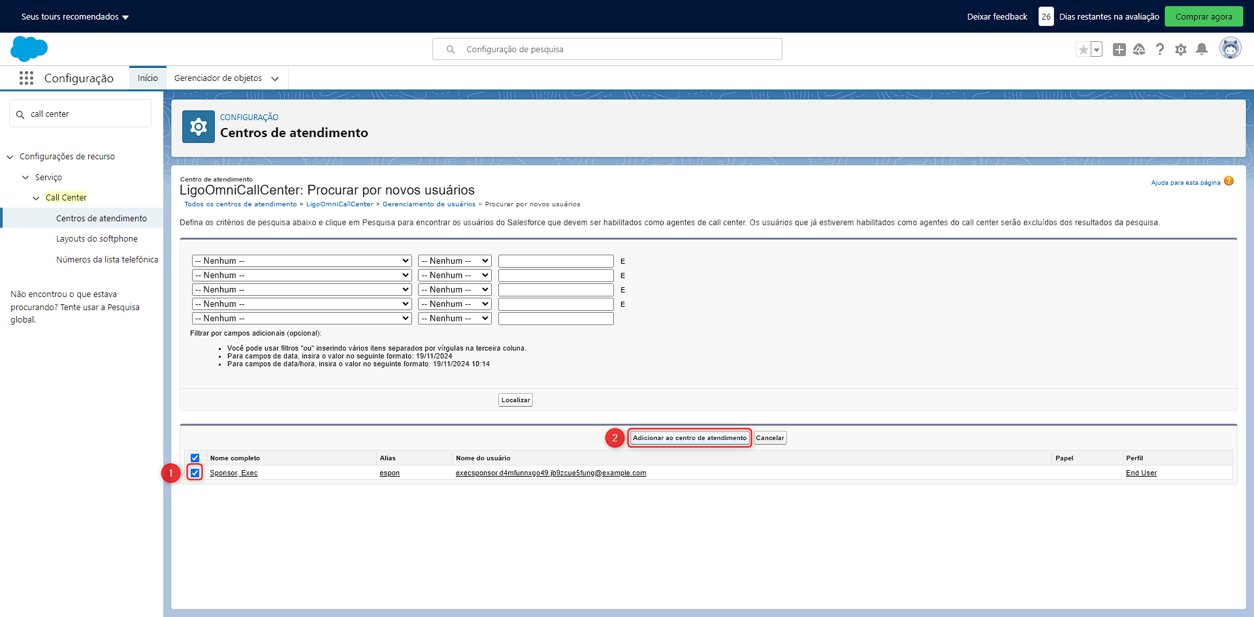1254x617 pixels.
Task: Toggle the select-all checkbox in table header
Action: tap(195, 458)
